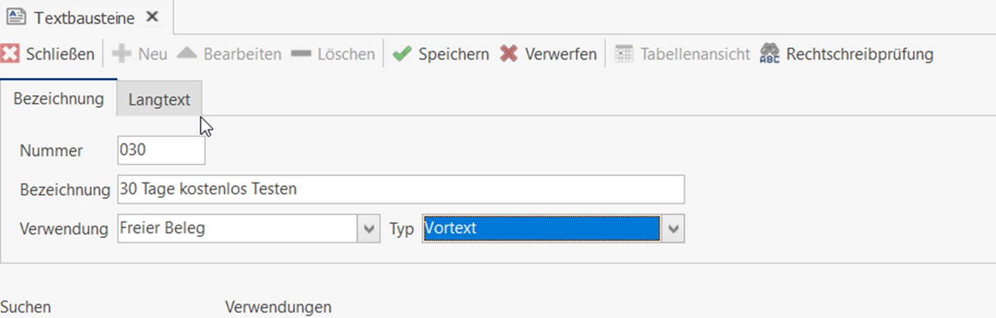Click the Löschen minus icon
This screenshot has width=996, height=318.
tap(301, 54)
